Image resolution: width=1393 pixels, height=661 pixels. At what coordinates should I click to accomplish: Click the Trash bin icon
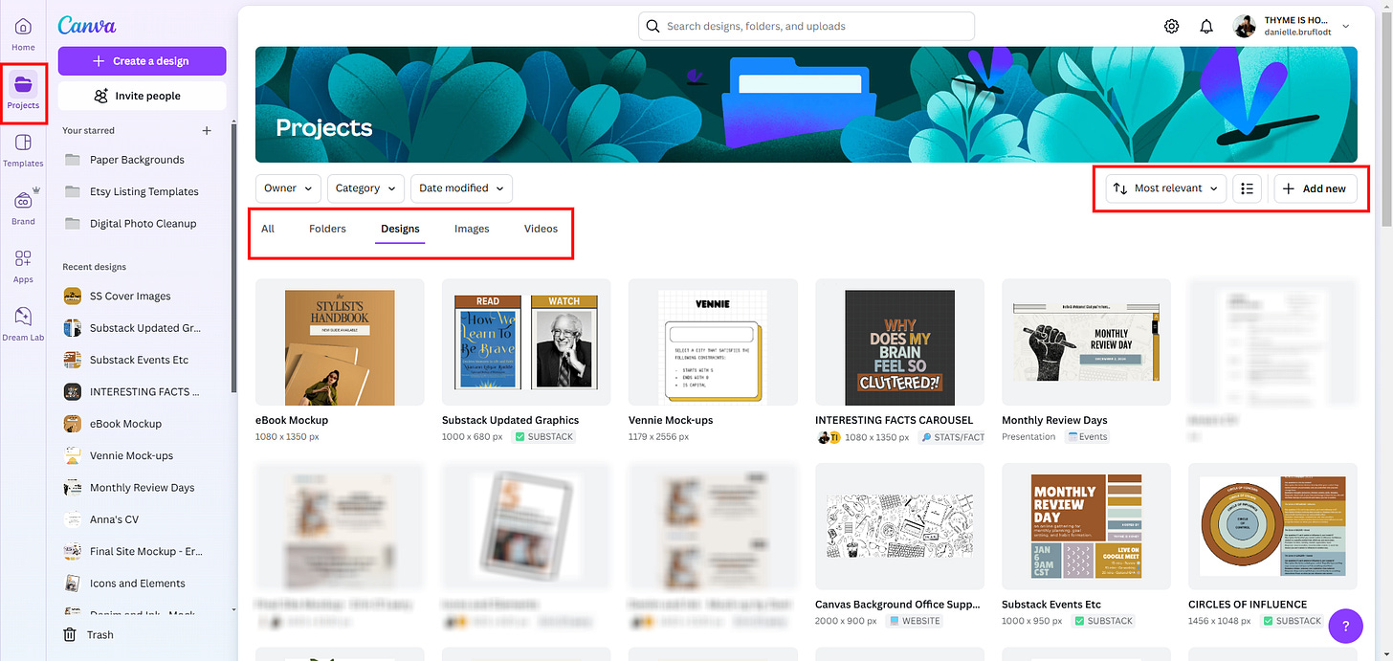pos(70,634)
